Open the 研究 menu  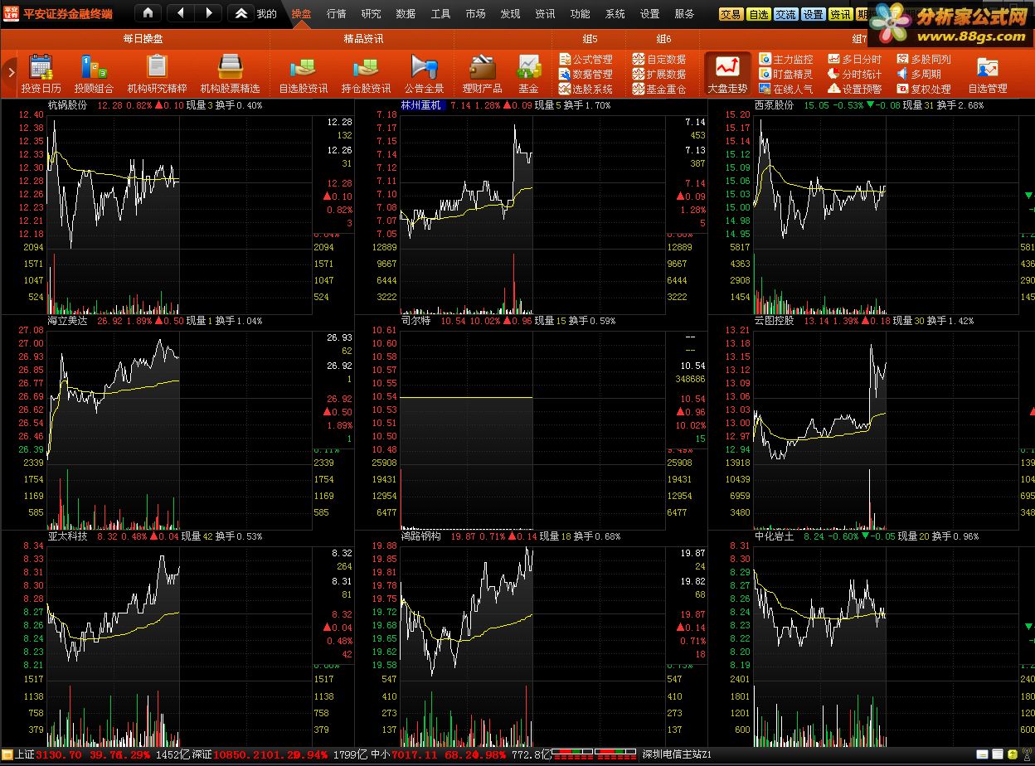[x=371, y=14]
